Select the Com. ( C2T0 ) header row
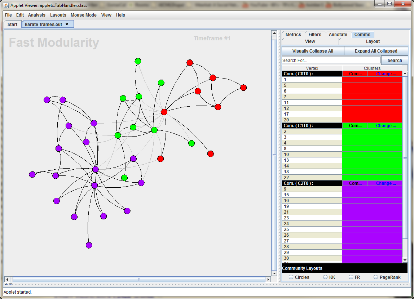Viewport: 414px width, 299px height. point(312,183)
